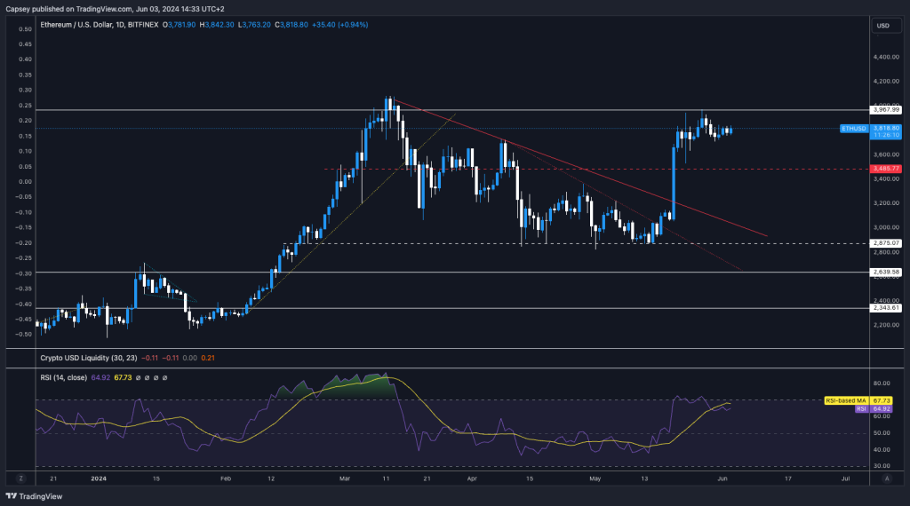
Task: Toggle the A auto-scale button
Action: point(886,478)
